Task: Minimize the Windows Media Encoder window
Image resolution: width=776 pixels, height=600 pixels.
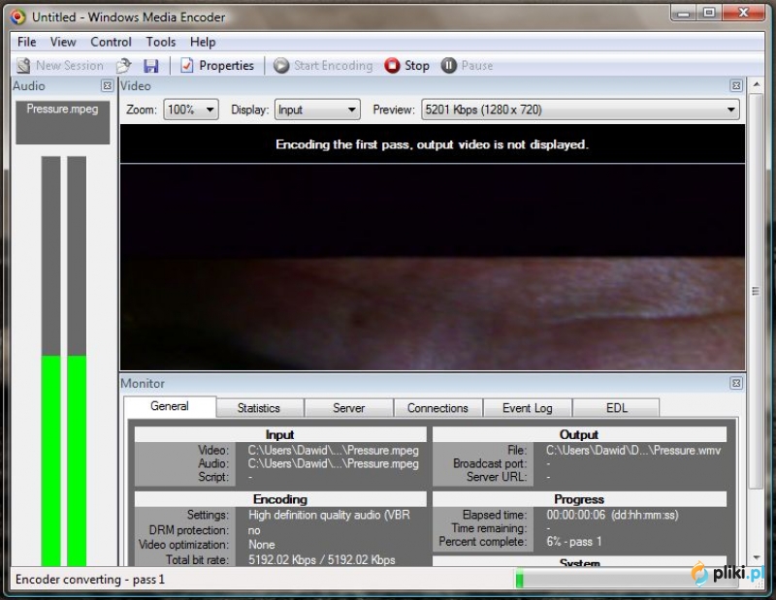Action: (x=684, y=13)
